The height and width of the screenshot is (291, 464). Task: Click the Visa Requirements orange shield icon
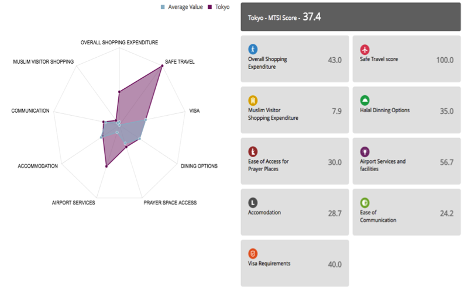(253, 253)
